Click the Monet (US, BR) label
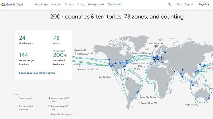The width and height of the screenshot is (213, 119). coord(134,69)
